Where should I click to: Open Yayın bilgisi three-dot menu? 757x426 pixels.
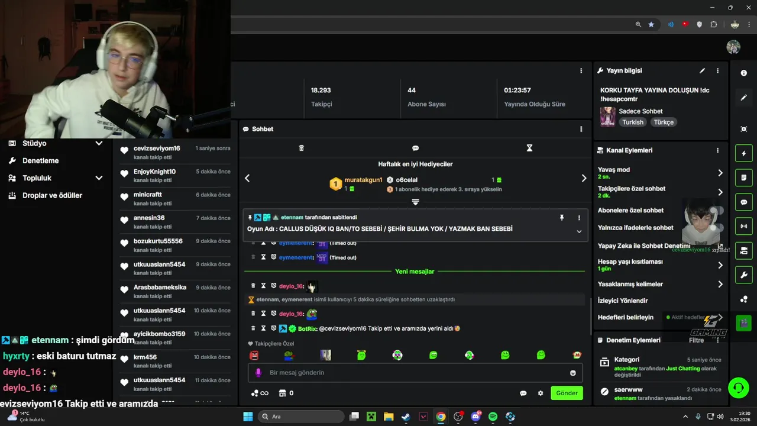tap(718, 70)
